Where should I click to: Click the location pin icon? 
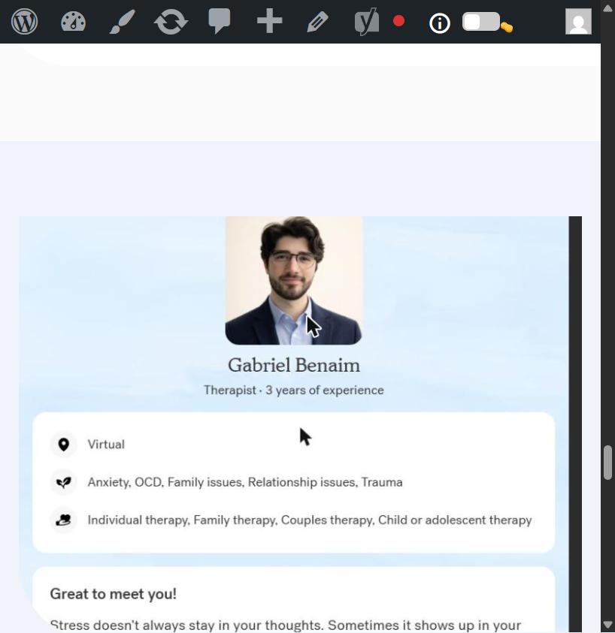63,445
